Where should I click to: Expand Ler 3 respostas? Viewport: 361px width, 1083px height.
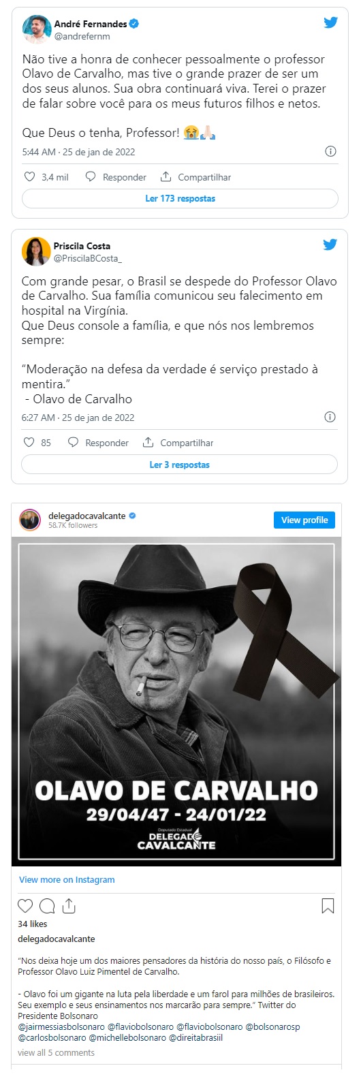180,465
